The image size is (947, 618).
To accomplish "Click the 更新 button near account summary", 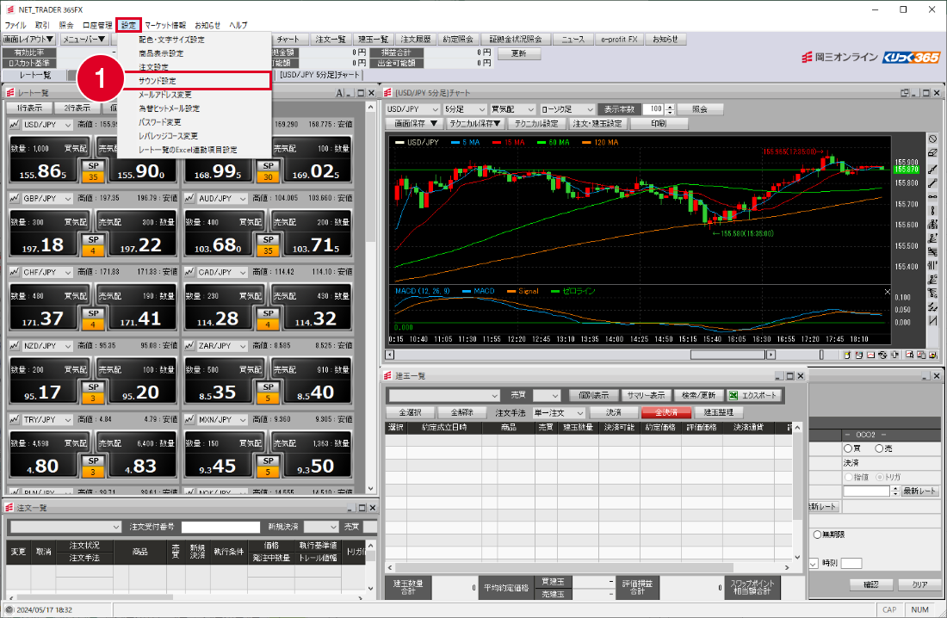I will (519, 53).
